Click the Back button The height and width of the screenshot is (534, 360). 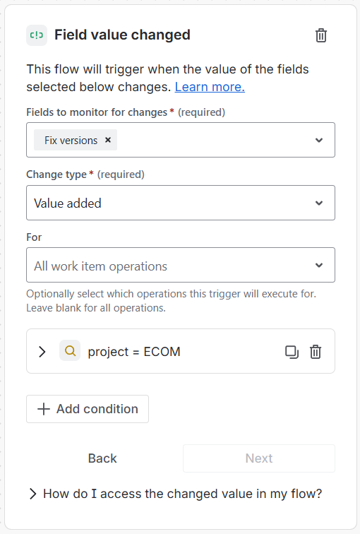point(102,458)
